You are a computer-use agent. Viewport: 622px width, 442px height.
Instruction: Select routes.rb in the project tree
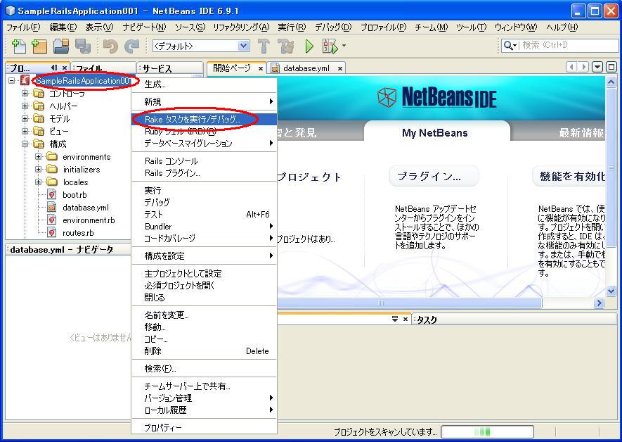coord(78,233)
